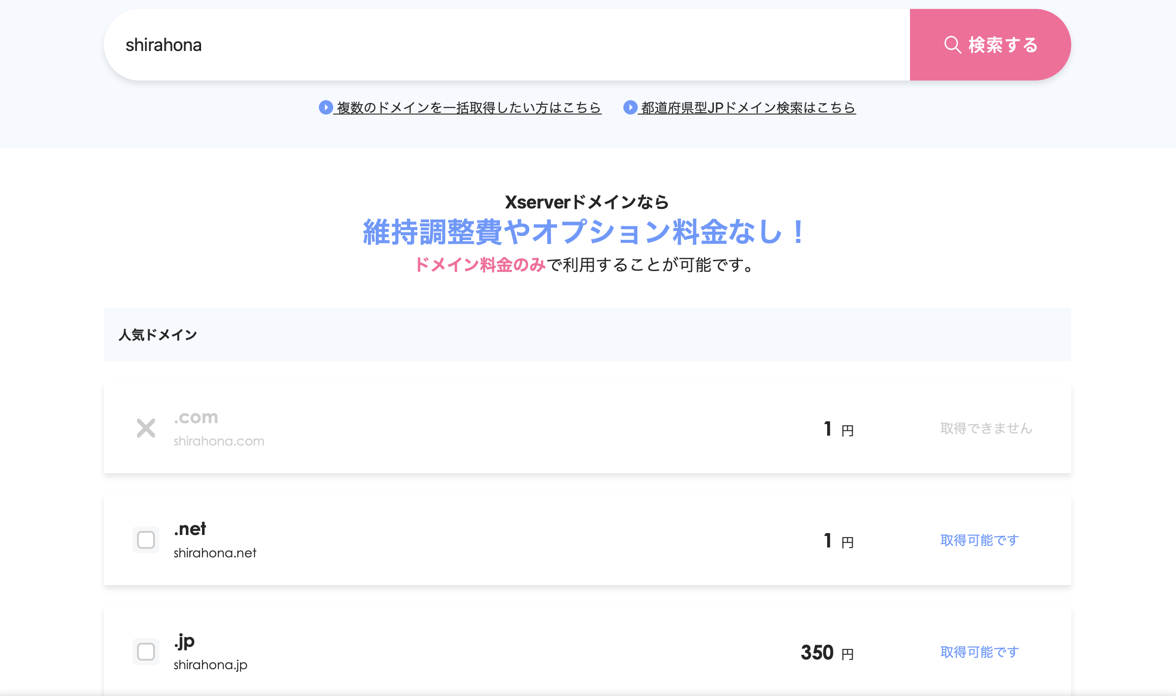Follow the 都道府県型JPドメイン検索はこちら link

pos(748,108)
